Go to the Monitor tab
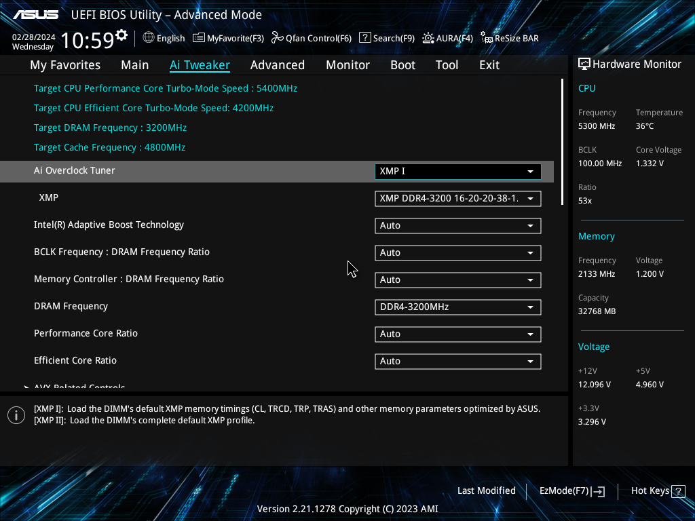Image resolution: width=695 pixels, height=521 pixels. coord(347,65)
